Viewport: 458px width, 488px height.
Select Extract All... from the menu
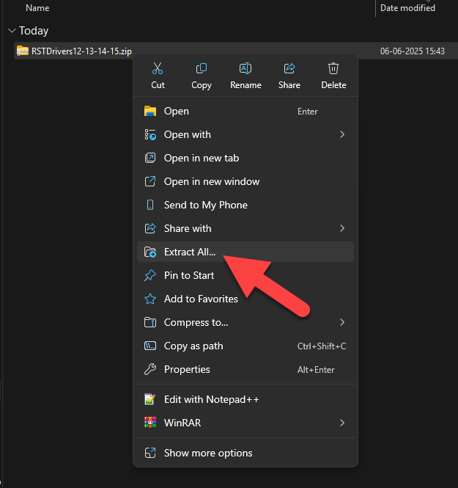click(245, 252)
